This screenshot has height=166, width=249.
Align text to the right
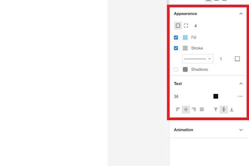point(194,109)
